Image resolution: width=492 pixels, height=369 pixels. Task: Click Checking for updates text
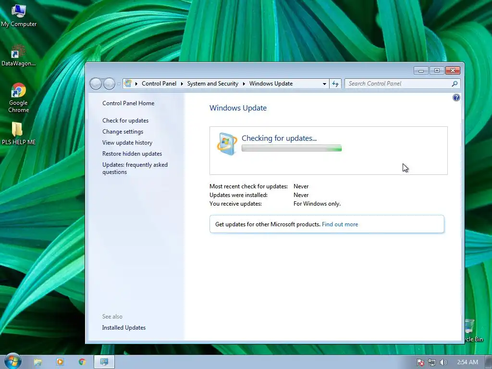click(x=279, y=138)
